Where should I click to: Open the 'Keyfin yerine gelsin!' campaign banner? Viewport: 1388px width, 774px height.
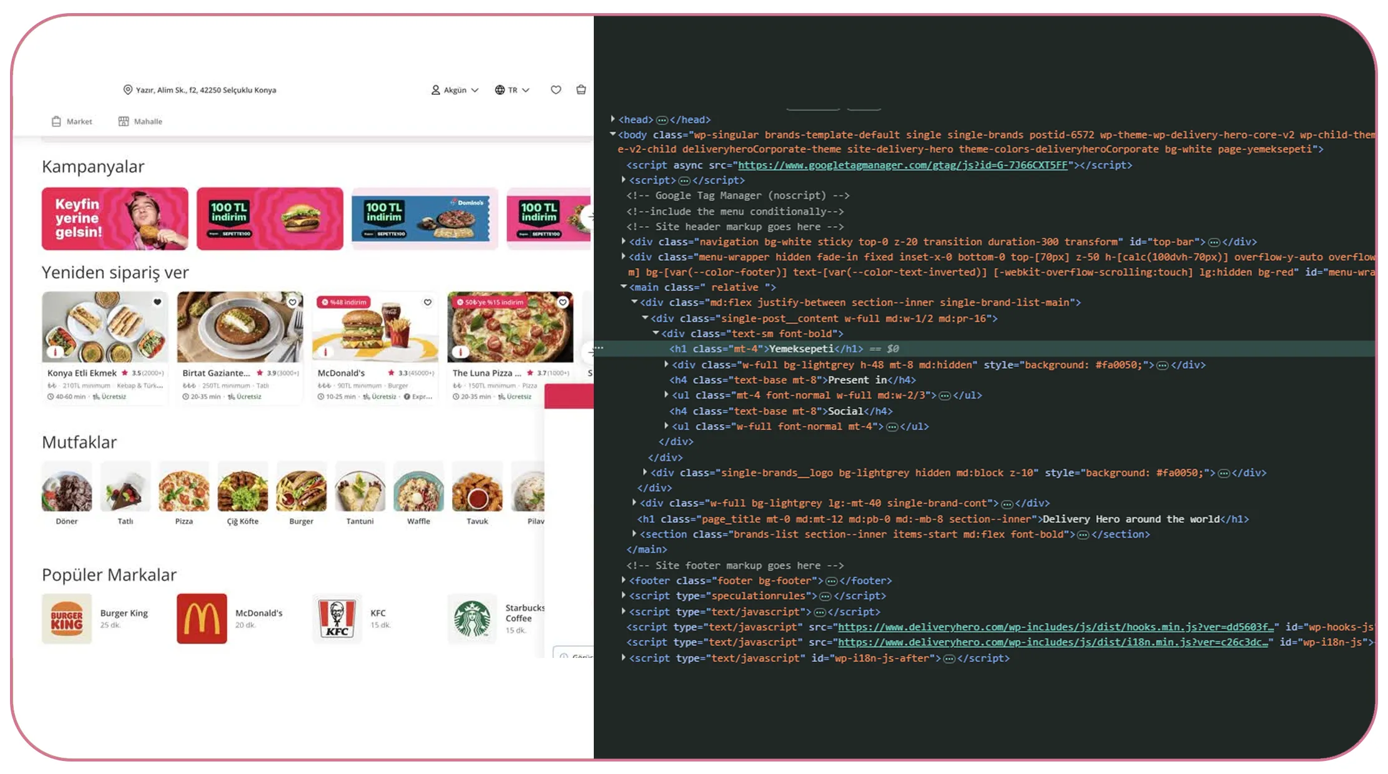pyautogui.click(x=115, y=218)
